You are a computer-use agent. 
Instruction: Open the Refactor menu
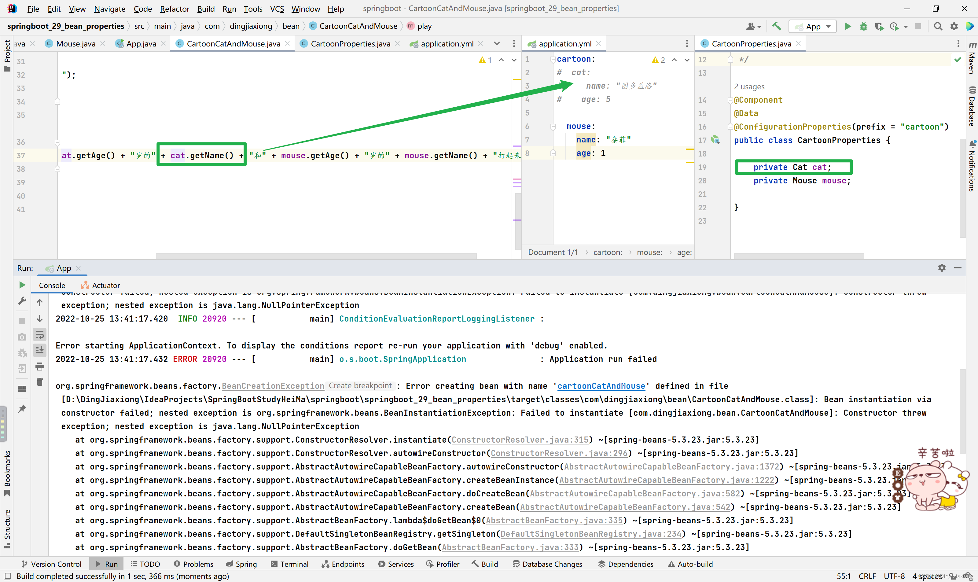pyautogui.click(x=175, y=9)
